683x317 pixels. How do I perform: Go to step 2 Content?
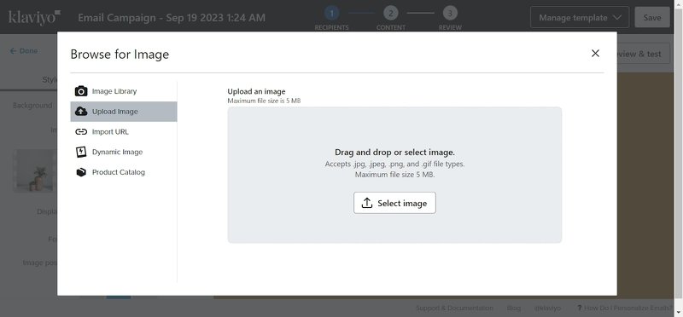point(391,19)
